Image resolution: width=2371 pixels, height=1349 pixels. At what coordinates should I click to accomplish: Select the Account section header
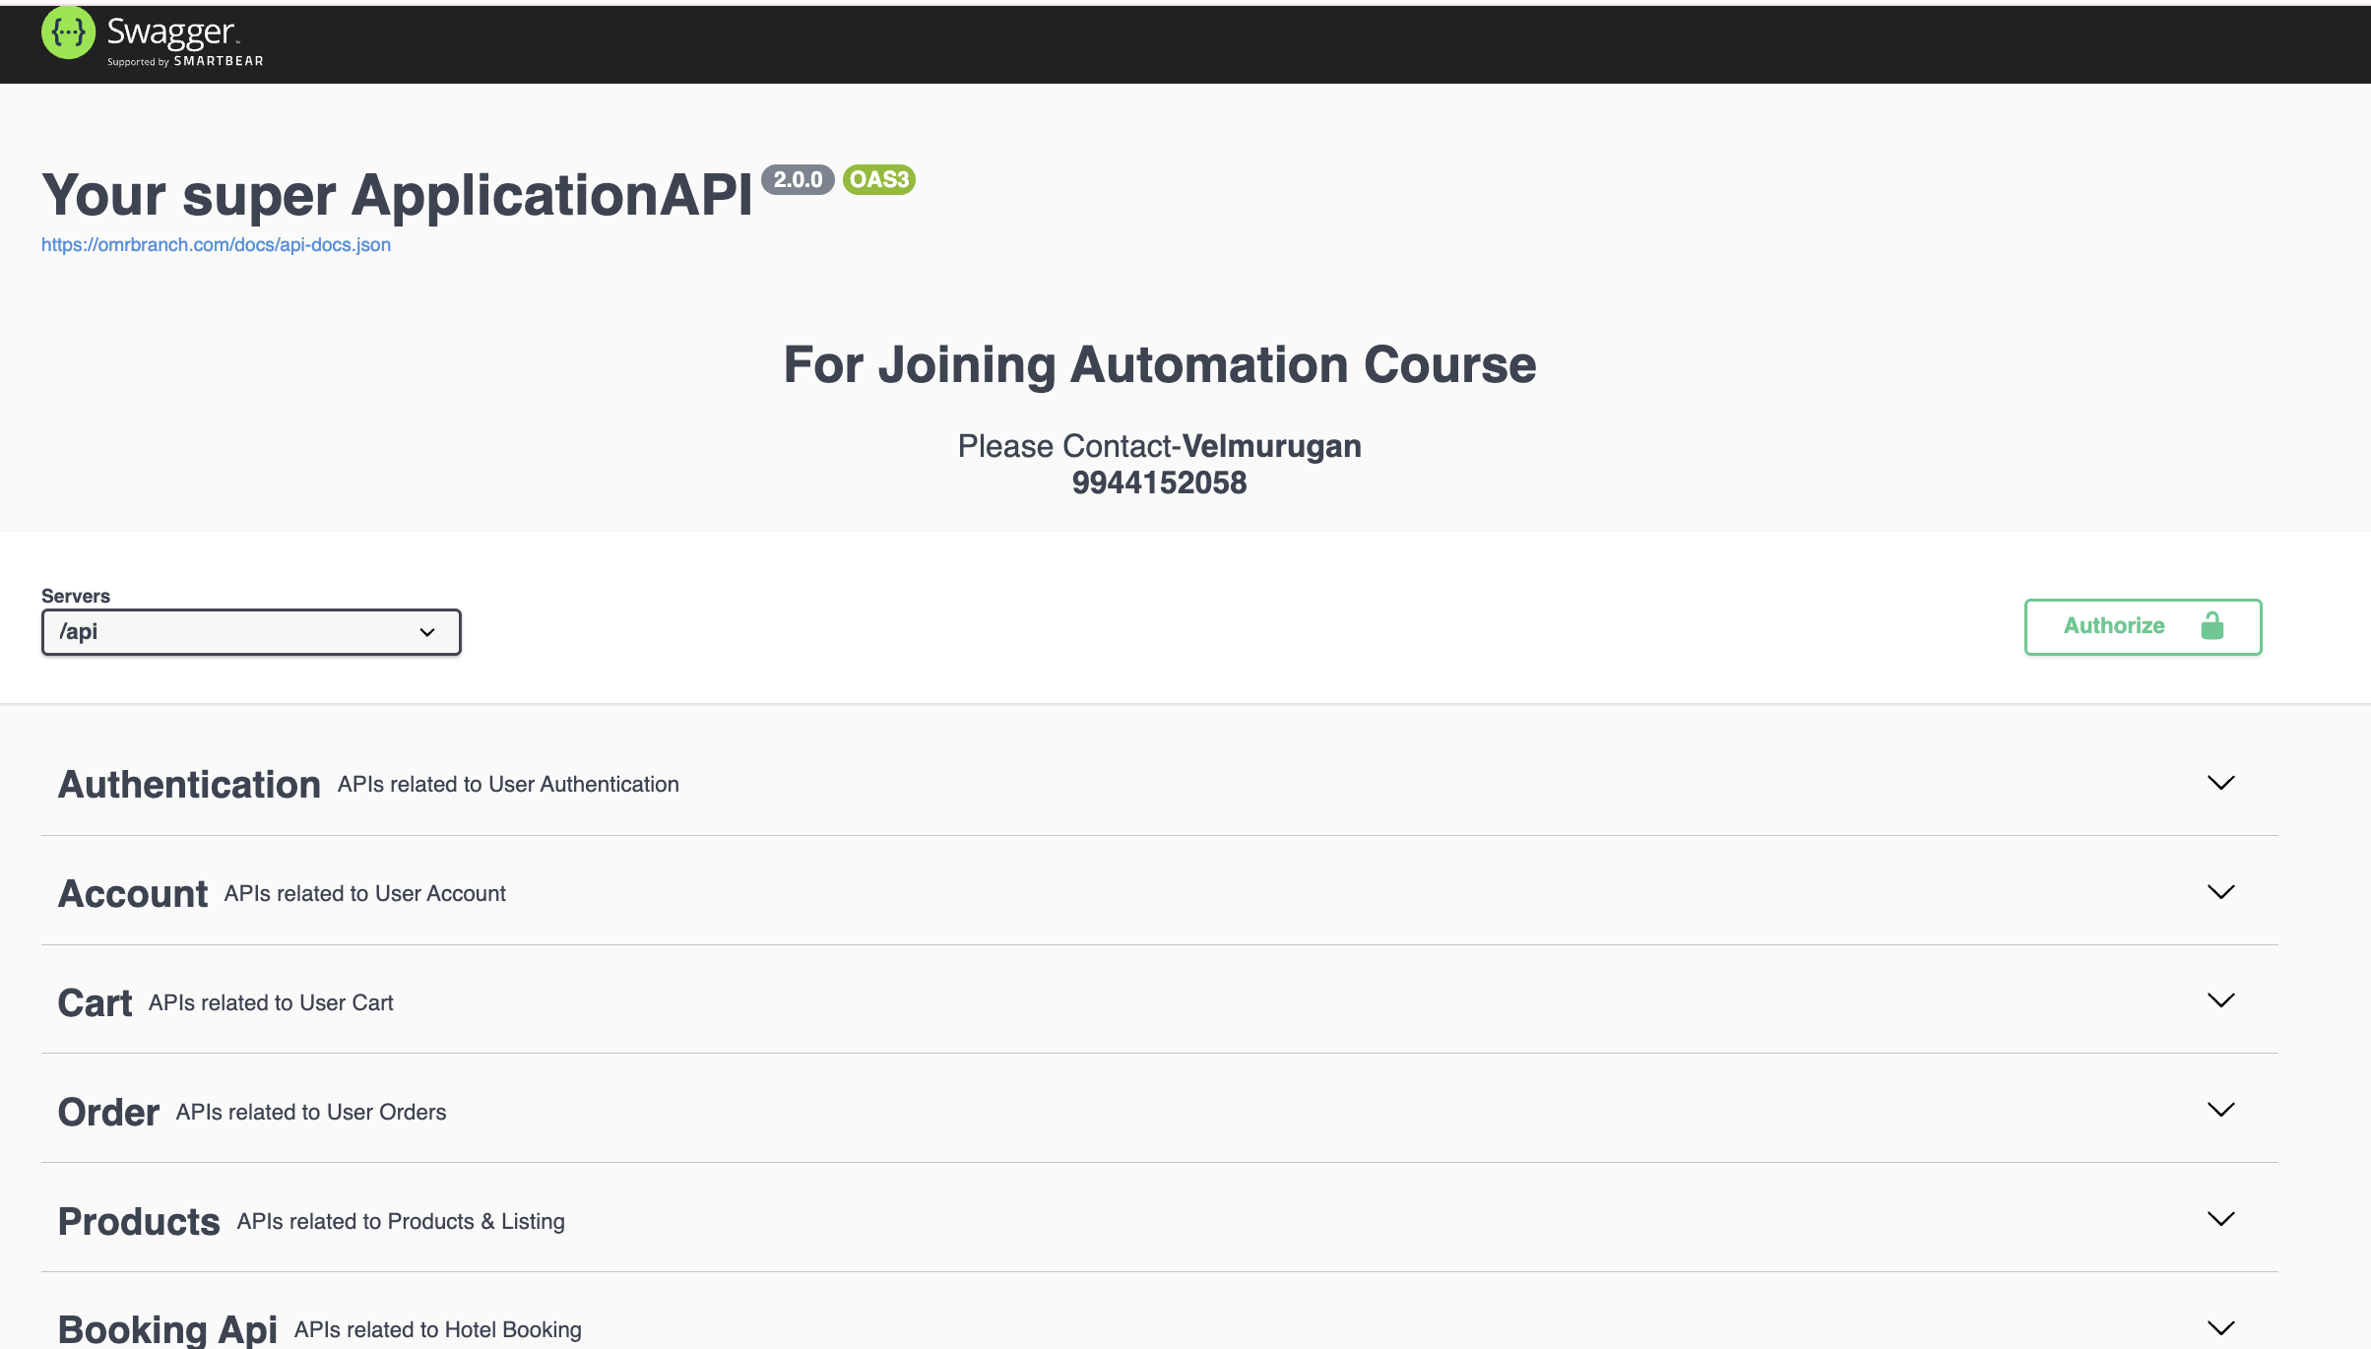(133, 893)
